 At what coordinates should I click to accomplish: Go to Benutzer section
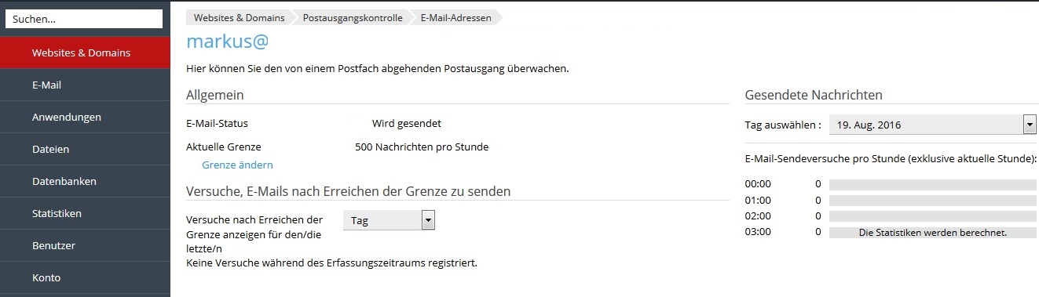coord(85,246)
